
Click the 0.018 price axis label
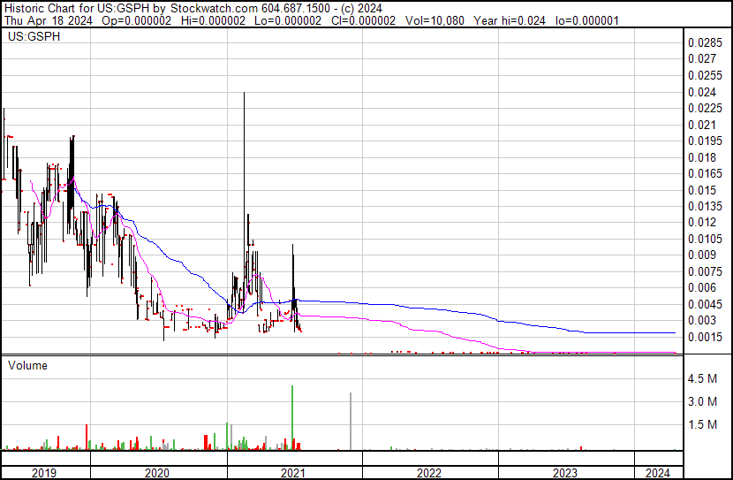click(702, 157)
